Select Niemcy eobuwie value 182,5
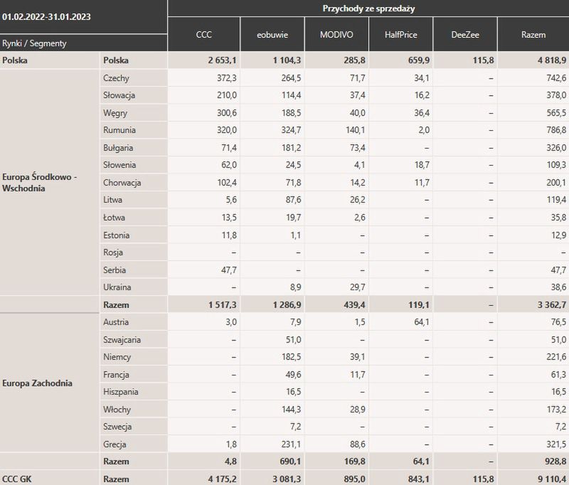569x485 pixels. click(291, 356)
